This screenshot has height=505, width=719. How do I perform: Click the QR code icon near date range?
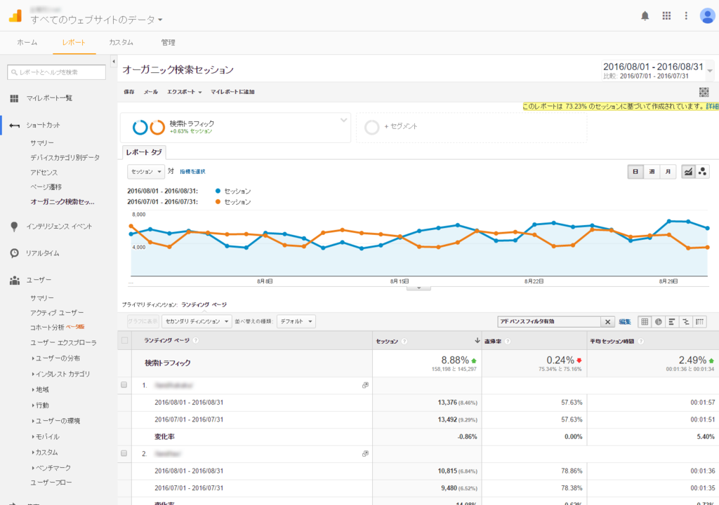(704, 92)
